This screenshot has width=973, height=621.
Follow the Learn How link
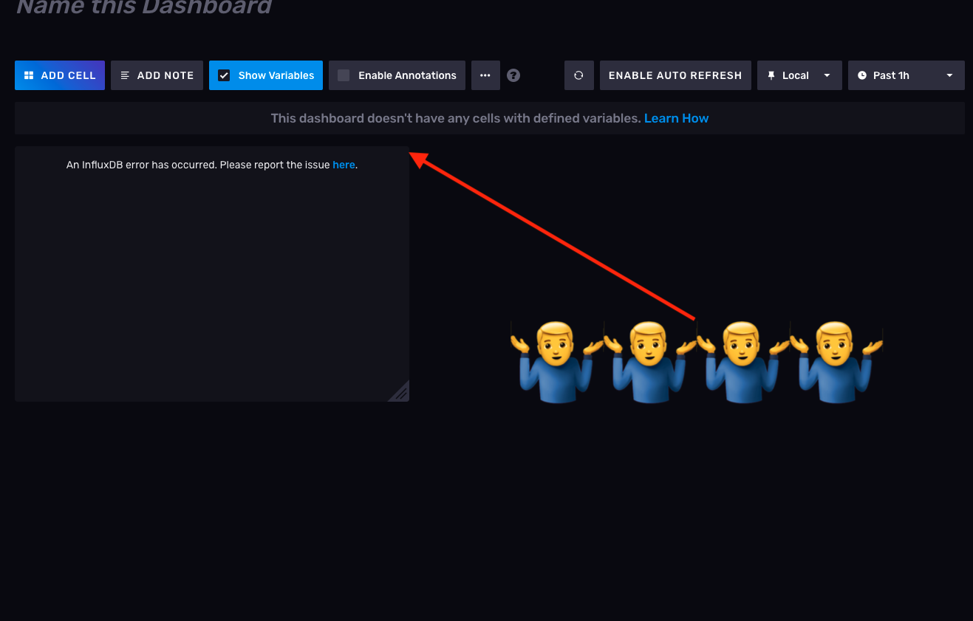click(x=676, y=118)
